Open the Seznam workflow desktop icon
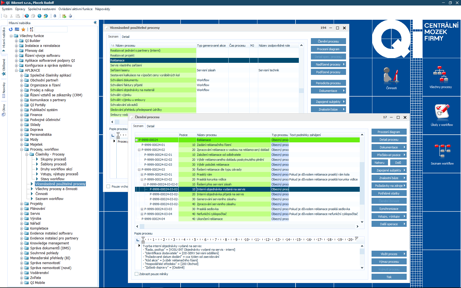Image resolution: width=461 pixels, height=288 pixels. 442,152
